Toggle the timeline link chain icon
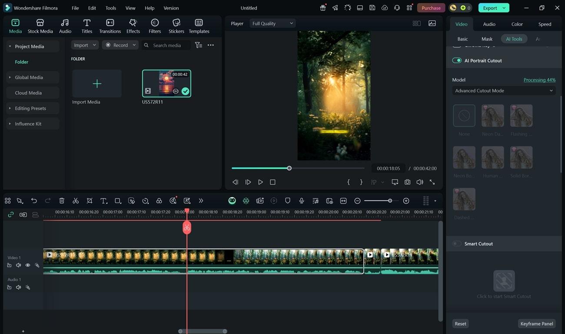 (x=11, y=214)
